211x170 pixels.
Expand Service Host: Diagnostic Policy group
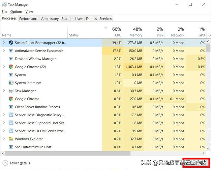coord(4,115)
